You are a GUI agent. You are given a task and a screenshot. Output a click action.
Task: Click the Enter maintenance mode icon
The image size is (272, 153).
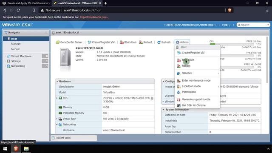click(x=178, y=81)
